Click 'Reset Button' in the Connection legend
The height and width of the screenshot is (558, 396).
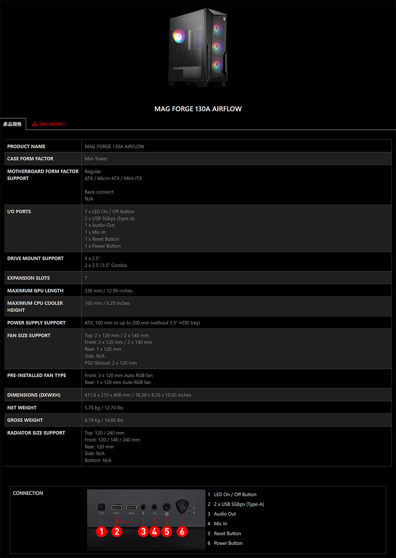[x=227, y=533]
